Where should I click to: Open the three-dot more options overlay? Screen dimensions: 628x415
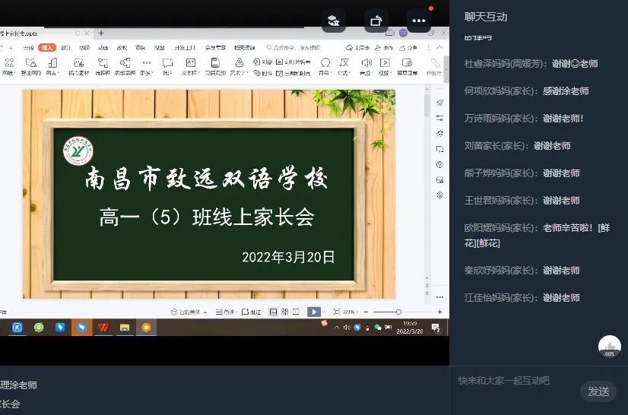point(418,21)
